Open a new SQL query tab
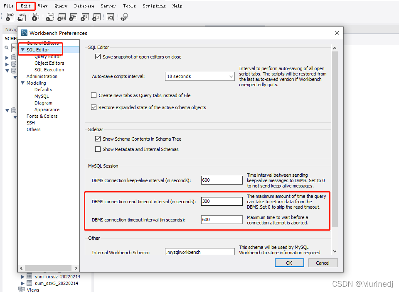399x292 pixels. 10,17
